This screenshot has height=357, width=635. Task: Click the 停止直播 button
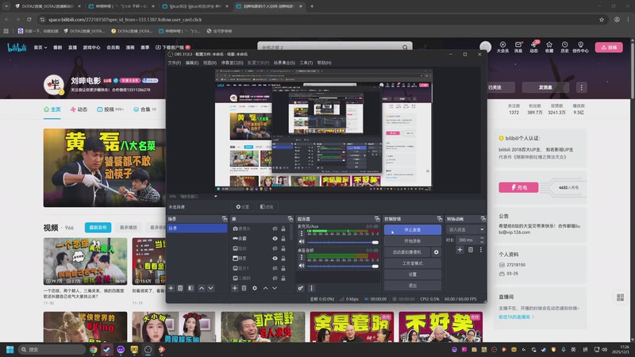coord(413,229)
